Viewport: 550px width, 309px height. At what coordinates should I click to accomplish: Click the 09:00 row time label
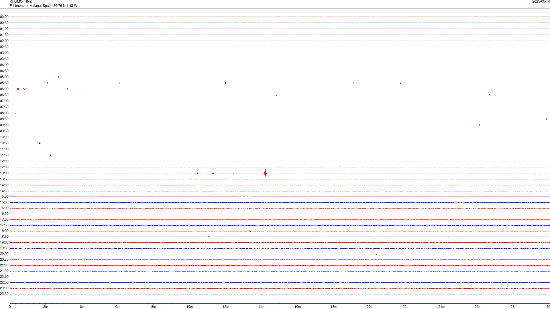coord(4,125)
